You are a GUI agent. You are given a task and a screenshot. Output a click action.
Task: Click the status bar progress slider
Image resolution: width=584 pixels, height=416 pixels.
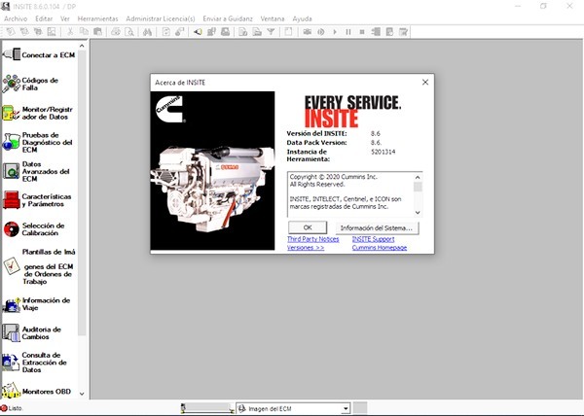click(207, 408)
